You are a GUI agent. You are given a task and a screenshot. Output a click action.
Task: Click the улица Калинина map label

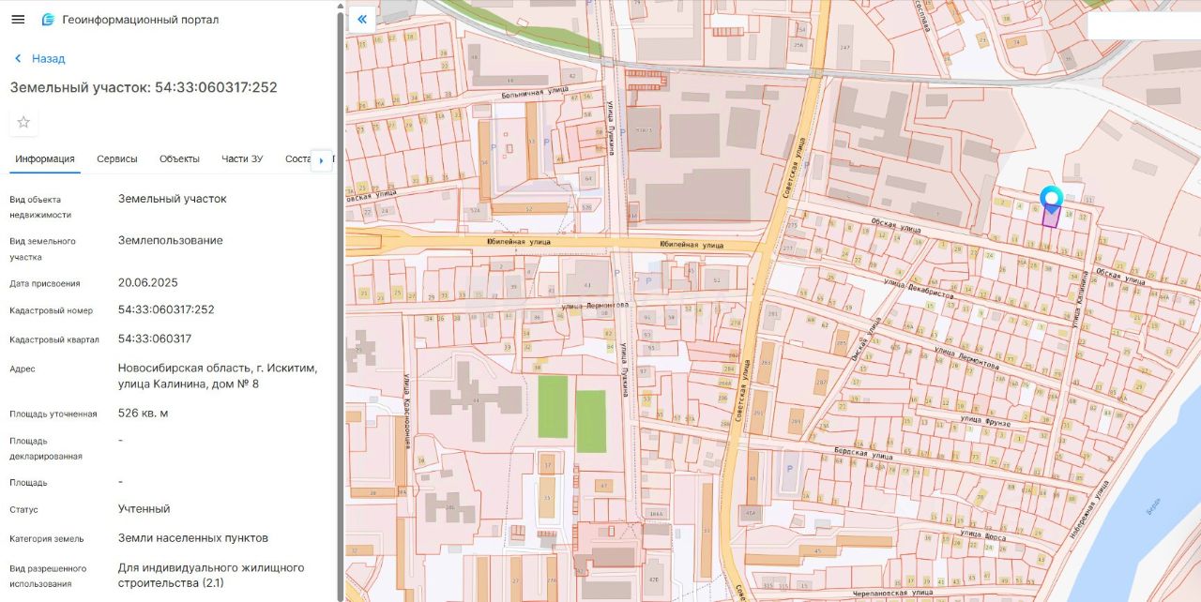point(1083,297)
